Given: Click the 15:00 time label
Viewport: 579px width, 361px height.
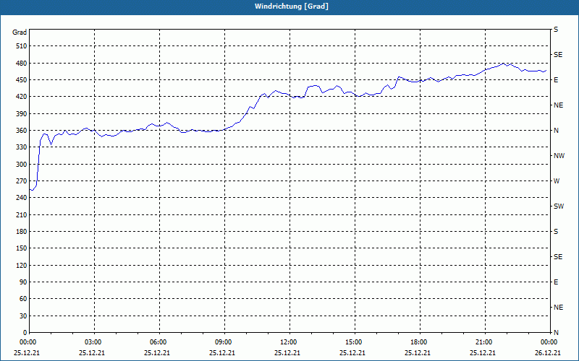Looking at the screenshot, I should point(354,342).
